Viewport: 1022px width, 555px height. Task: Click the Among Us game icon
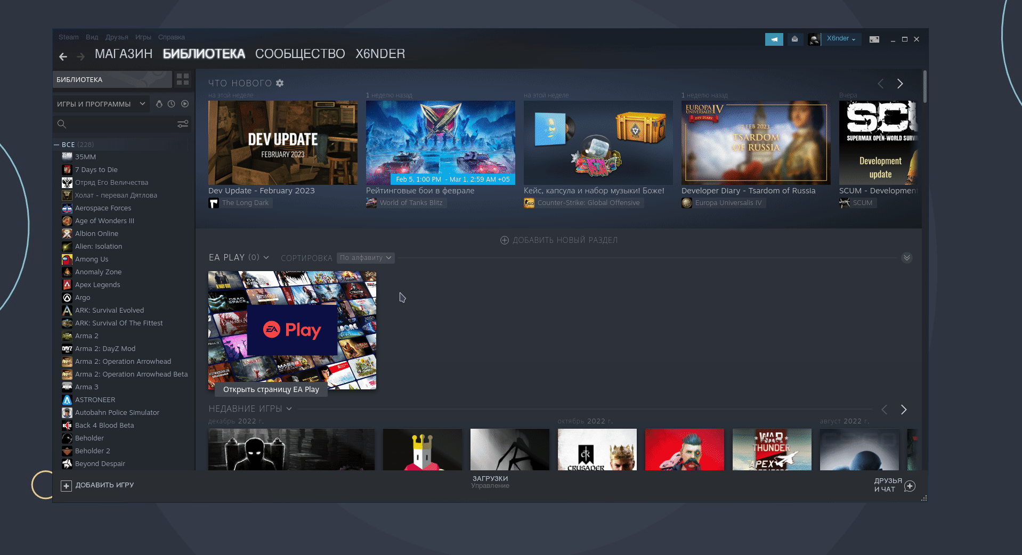coord(67,259)
